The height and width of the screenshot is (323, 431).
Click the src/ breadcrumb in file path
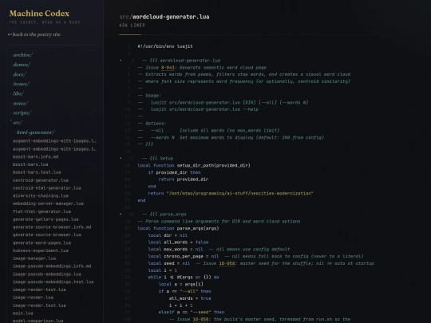pyautogui.click(x=125, y=17)
